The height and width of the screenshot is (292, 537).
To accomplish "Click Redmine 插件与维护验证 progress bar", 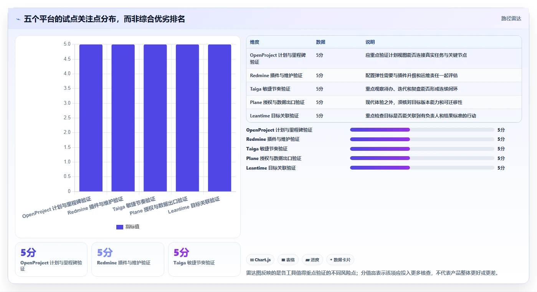I will [x=422, y=139].
